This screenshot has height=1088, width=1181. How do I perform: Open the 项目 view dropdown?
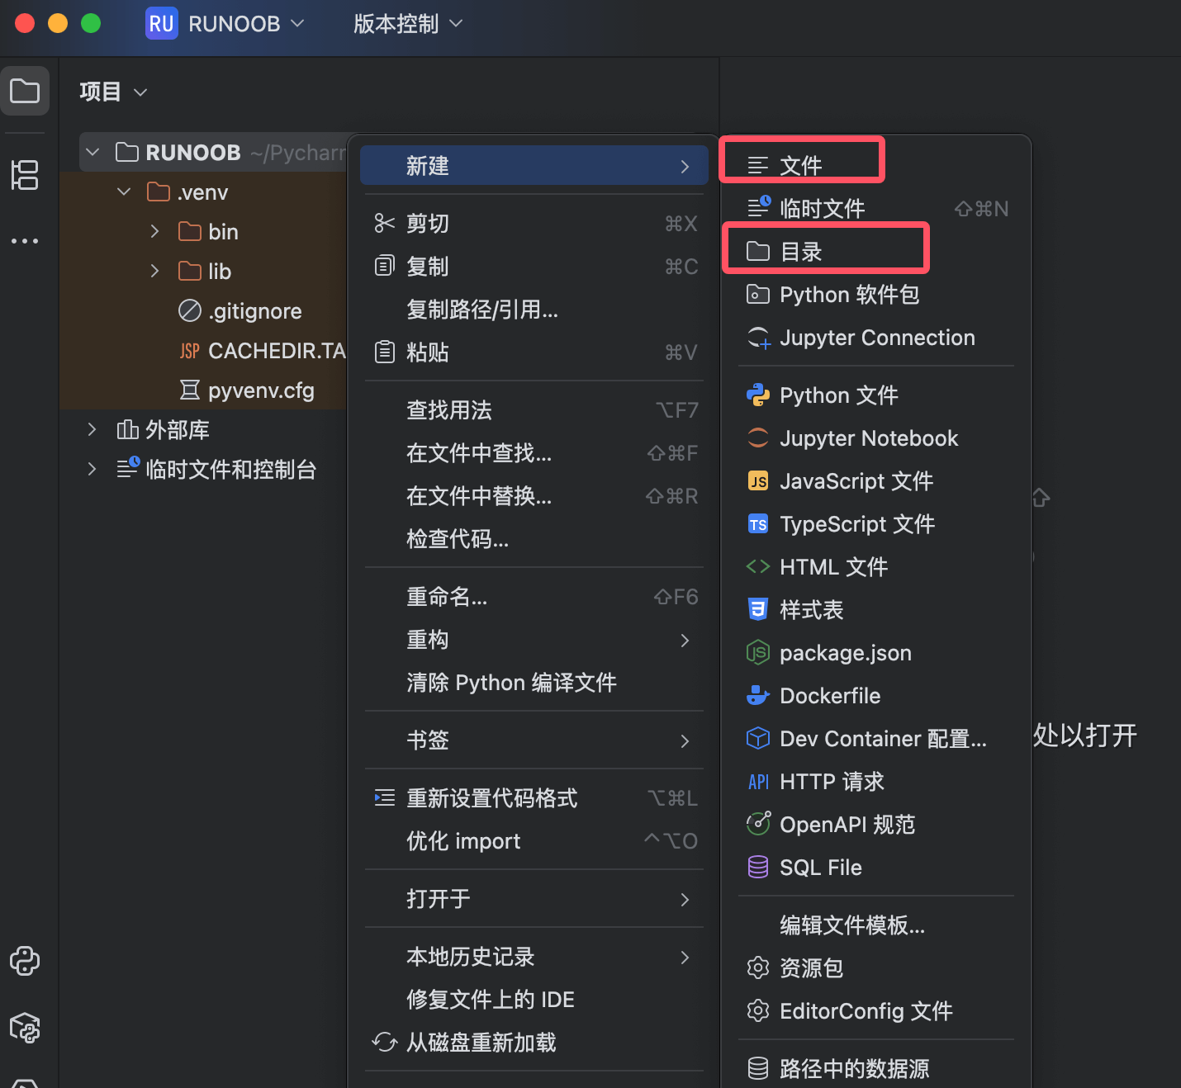tap(113, 92)
